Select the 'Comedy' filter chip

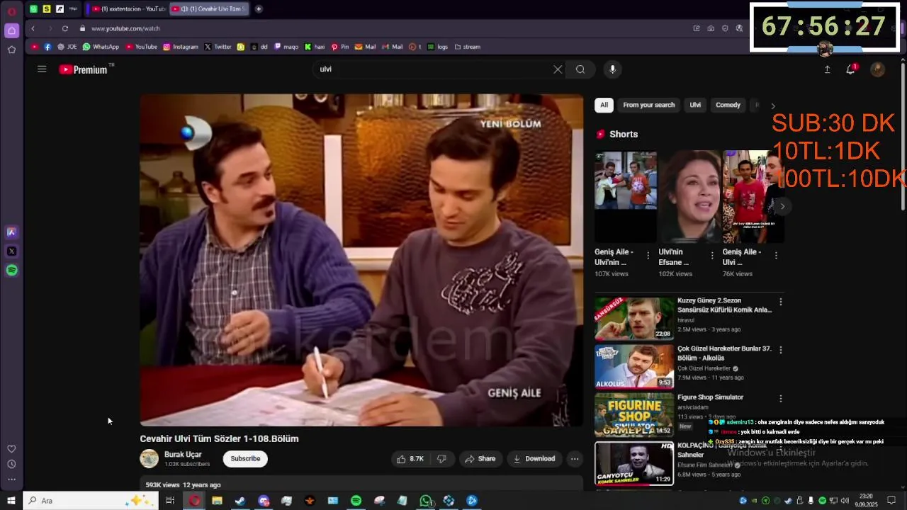(x=728, y=105)
